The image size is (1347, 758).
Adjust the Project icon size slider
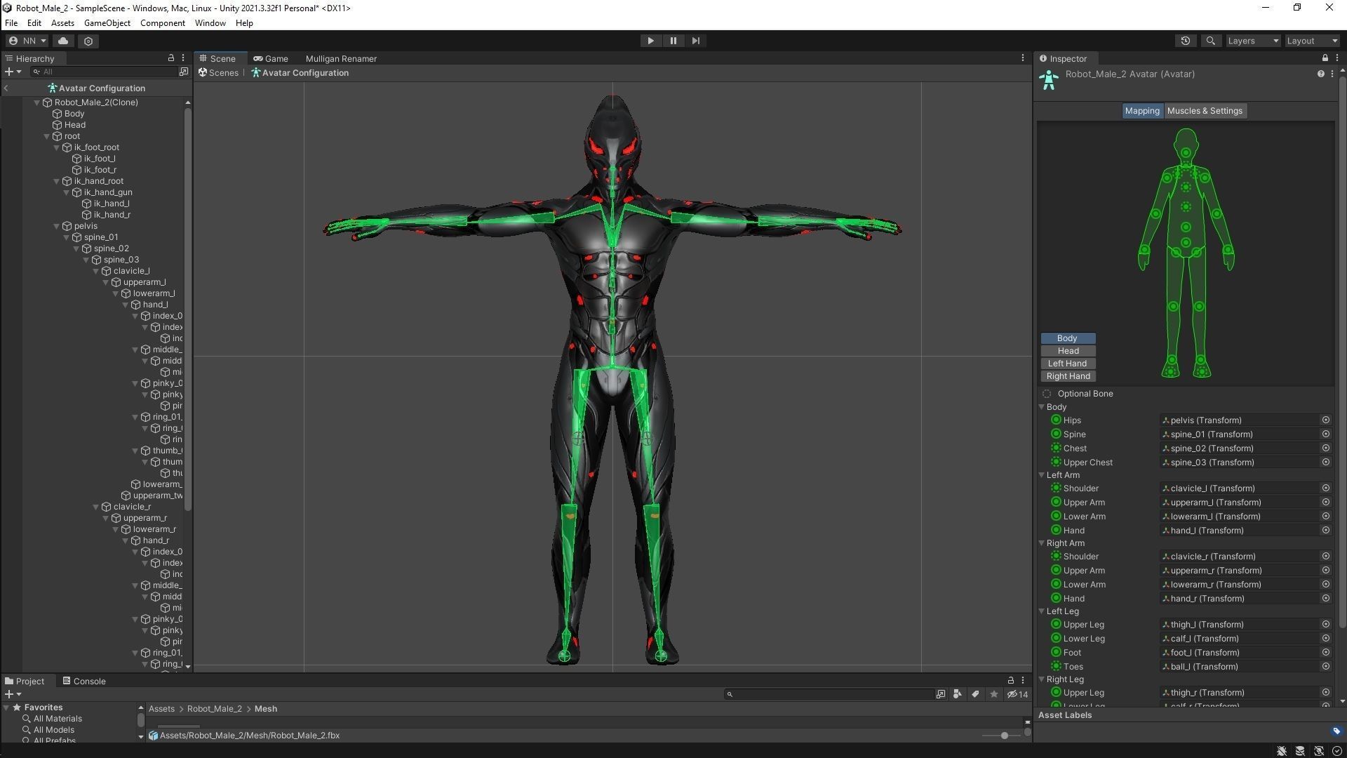pos(1003,736)
